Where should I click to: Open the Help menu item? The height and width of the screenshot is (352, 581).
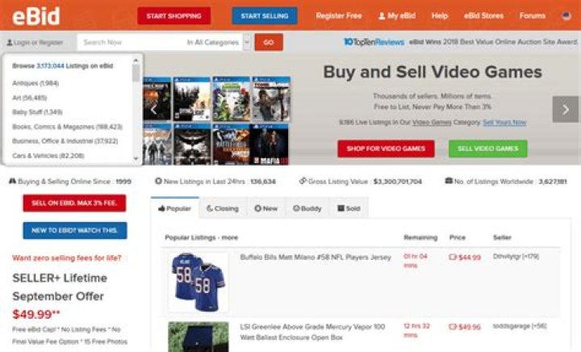(x=440, y=15)
